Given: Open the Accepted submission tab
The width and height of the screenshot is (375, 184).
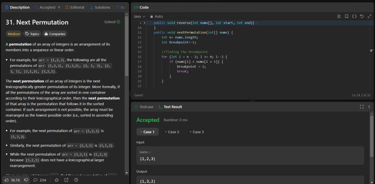Looking at the screenshot, I should tap(45, 7).
